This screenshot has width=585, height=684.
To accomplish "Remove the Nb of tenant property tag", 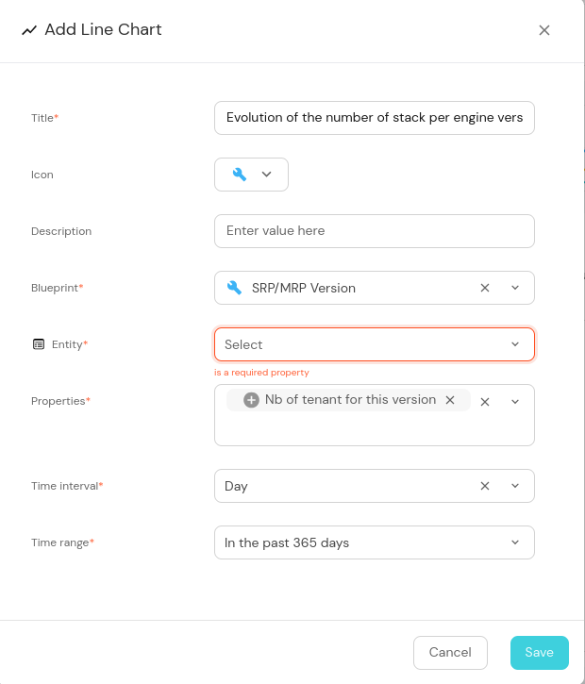I will tap(451, 400).
